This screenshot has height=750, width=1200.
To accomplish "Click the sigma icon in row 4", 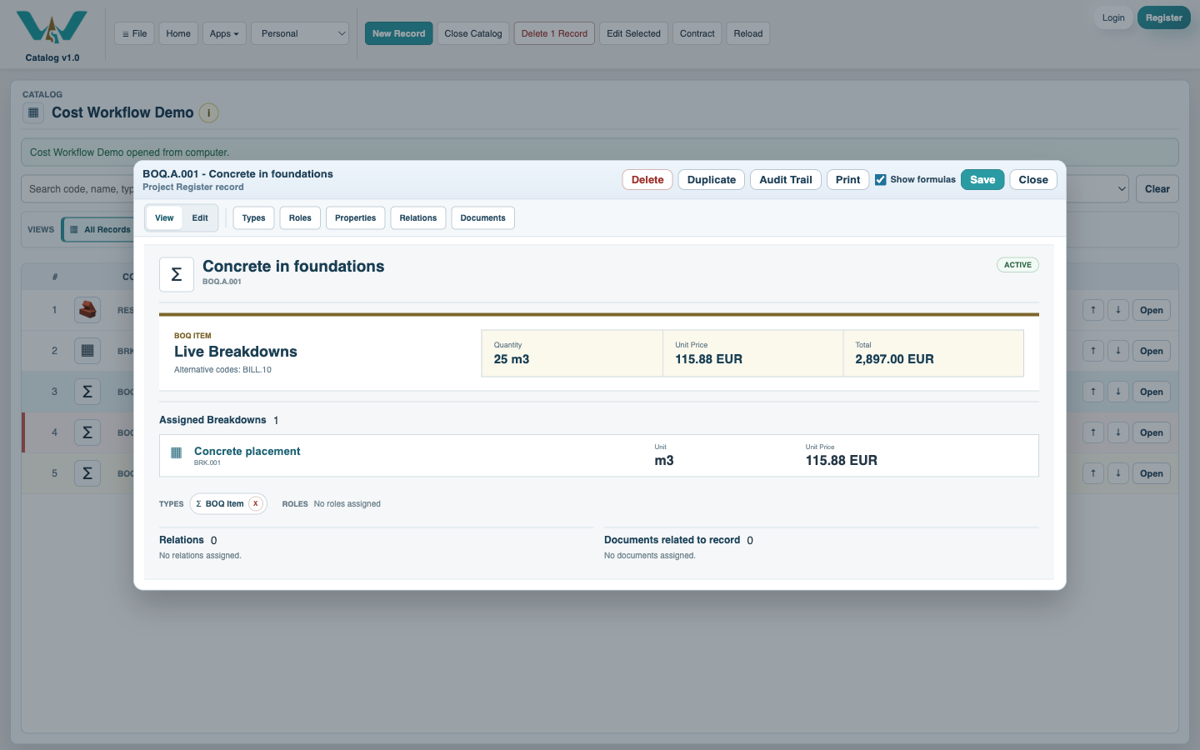I will click(x=87, y=432).
